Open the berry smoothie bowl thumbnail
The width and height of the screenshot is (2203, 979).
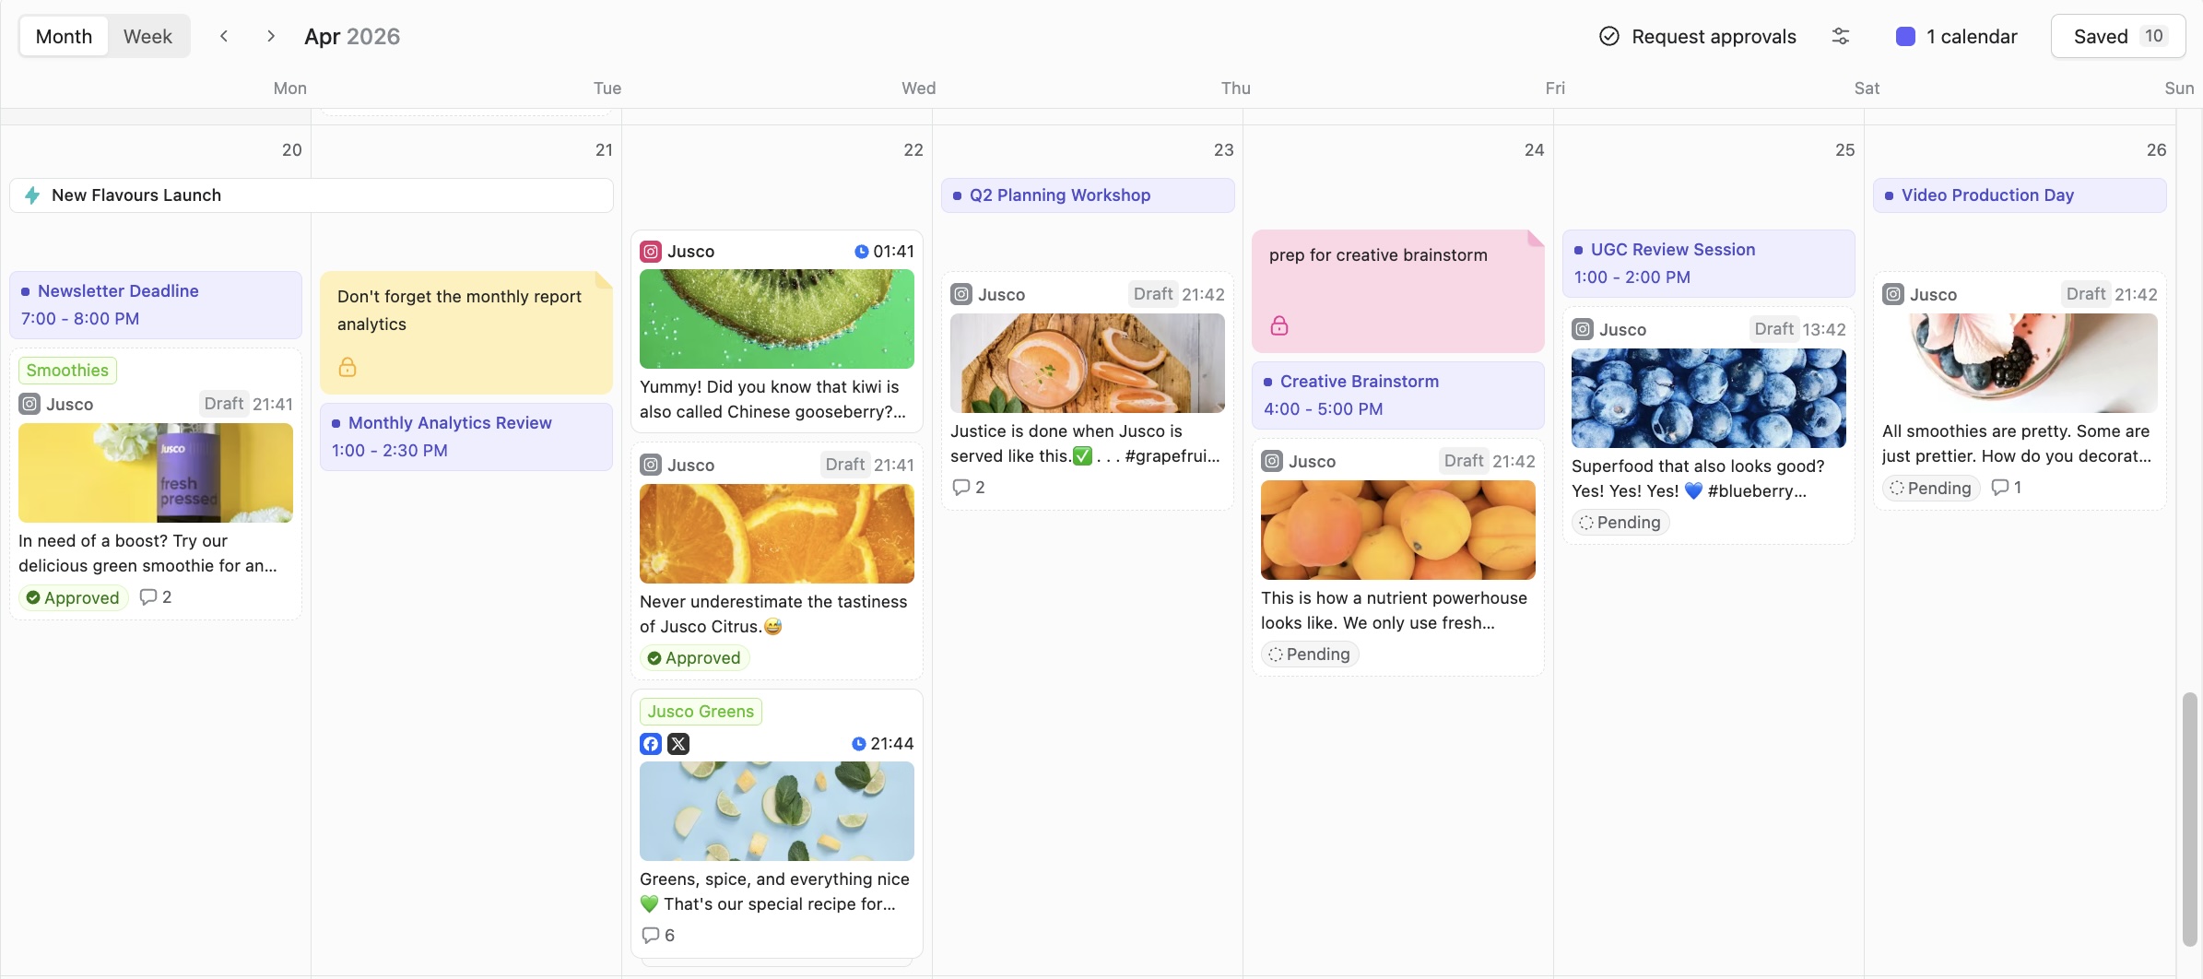(2020, 363)
